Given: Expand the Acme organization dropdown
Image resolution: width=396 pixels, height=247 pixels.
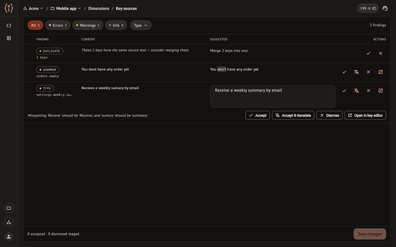Looking at the screenshot, I should pos(33,9).
